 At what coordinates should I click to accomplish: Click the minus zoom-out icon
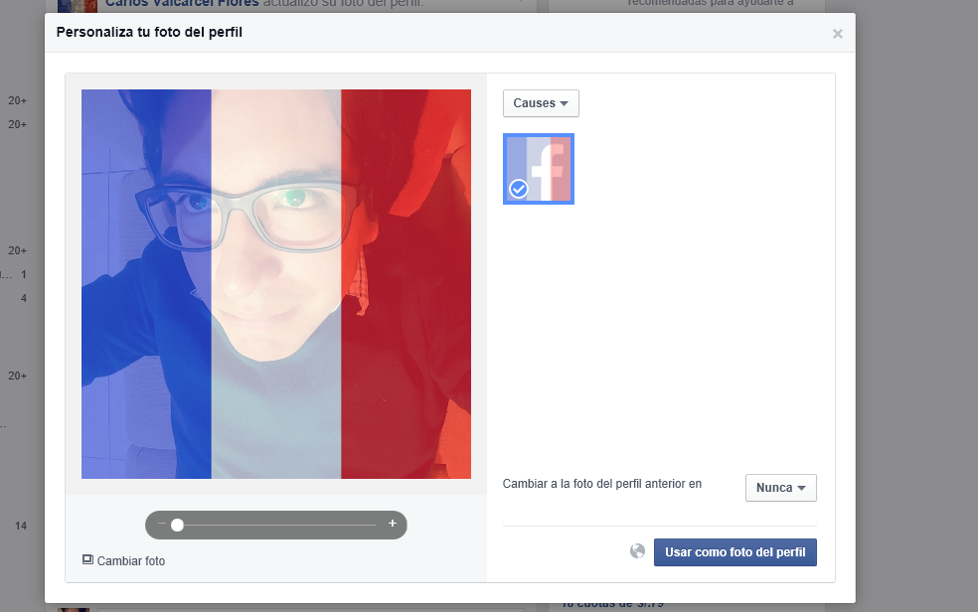[162, 525]
